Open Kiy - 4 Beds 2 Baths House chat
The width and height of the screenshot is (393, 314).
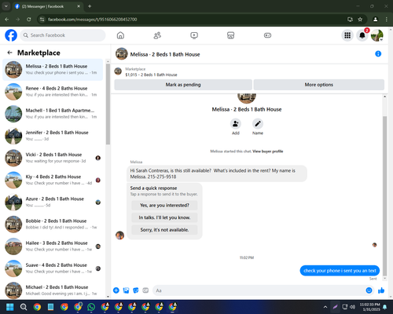click(x=53, y=180)
